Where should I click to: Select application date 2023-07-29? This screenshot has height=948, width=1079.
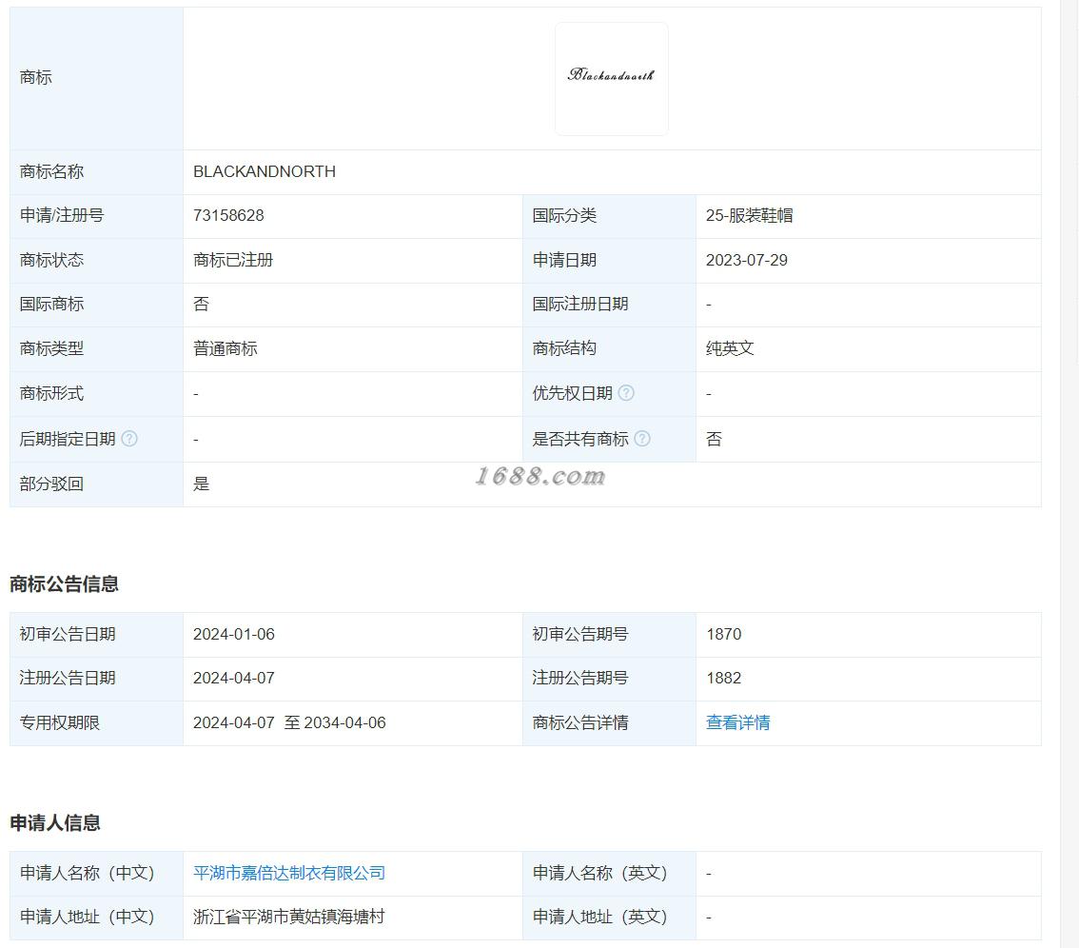[x=747, y=260]
